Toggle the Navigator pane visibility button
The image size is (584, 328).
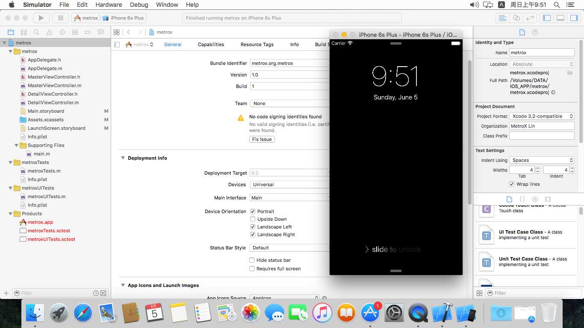[547, 18]
